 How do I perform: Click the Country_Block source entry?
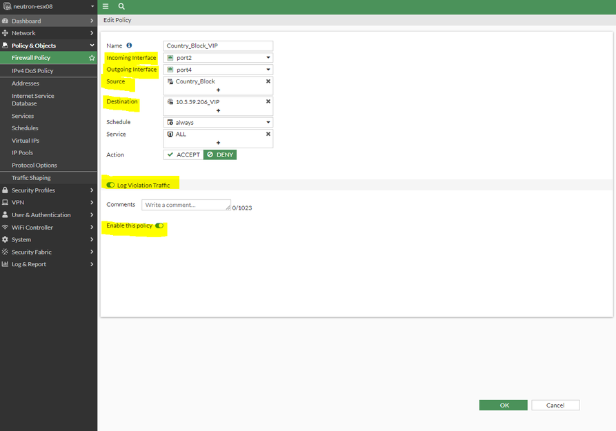point(195,81)
